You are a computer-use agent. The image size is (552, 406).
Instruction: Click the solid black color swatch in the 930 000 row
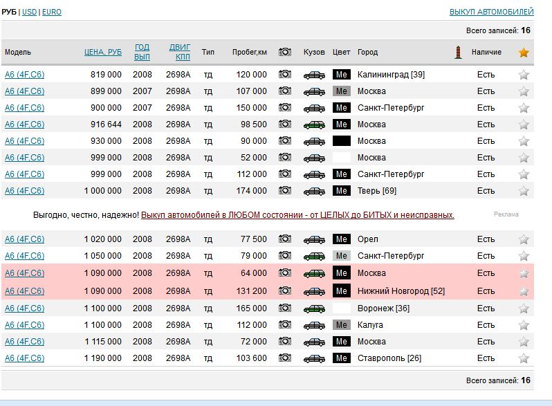[342, 140]
